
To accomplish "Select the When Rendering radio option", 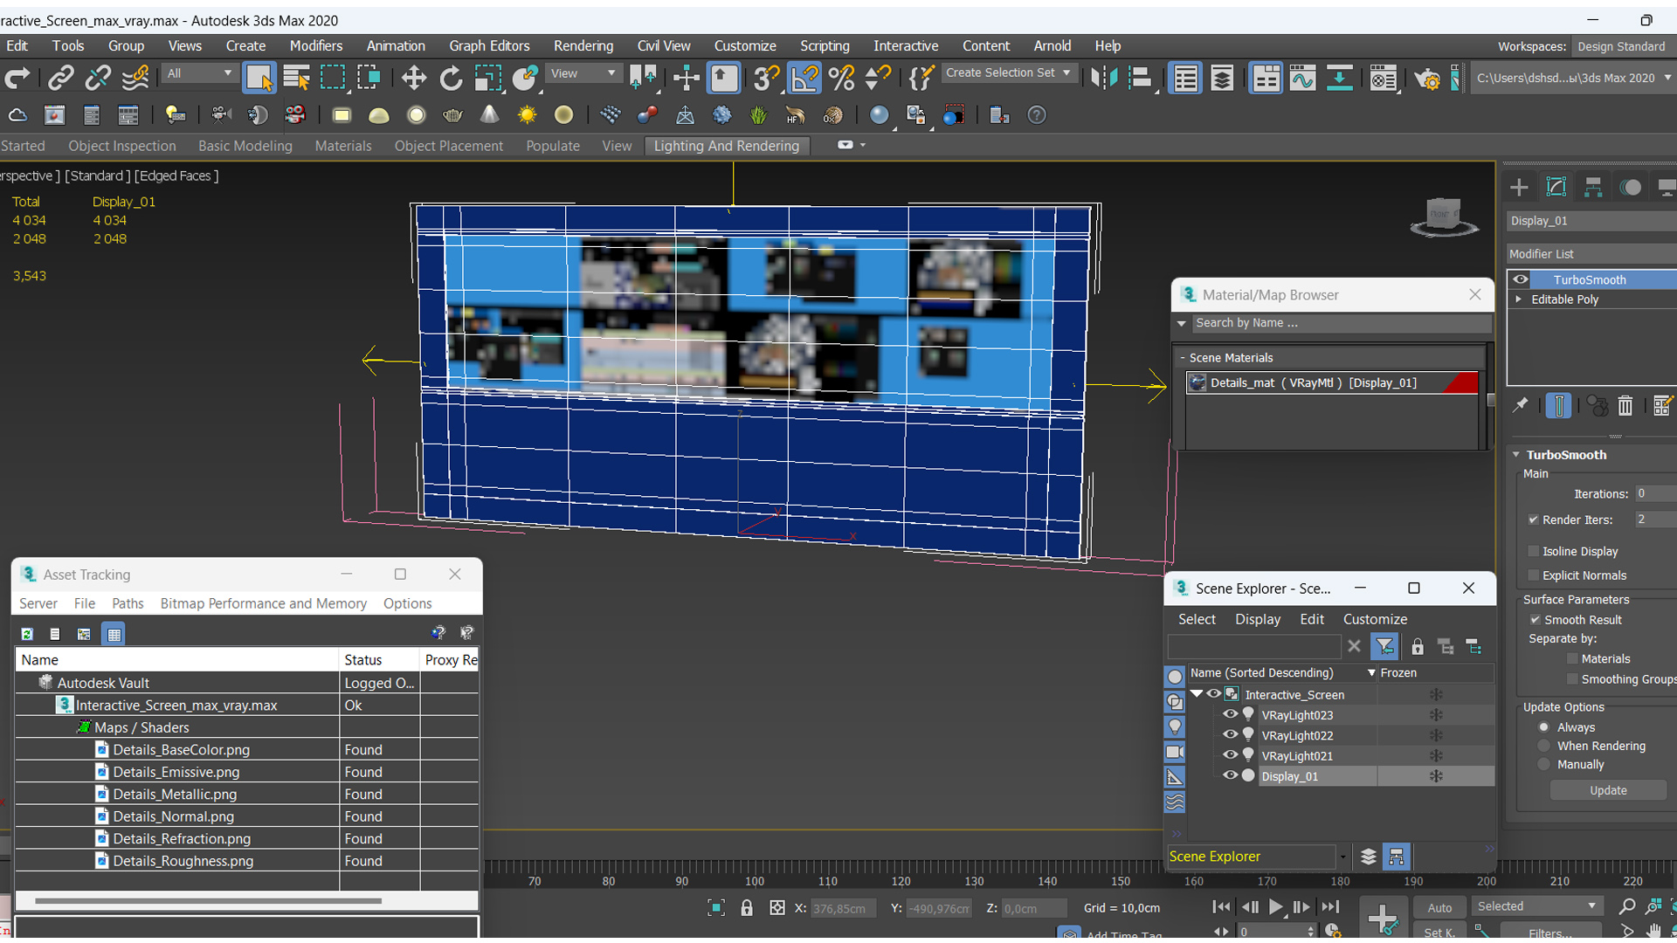I will [1544, 746].
